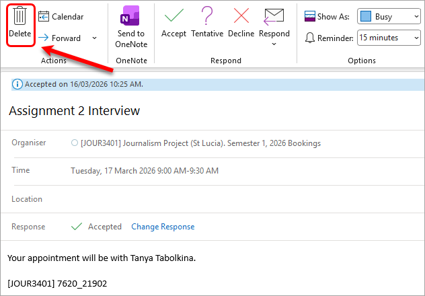Click the JOUR3401 organiser name
The height and width of the screenshot is (296, 425).
[200, 143]
